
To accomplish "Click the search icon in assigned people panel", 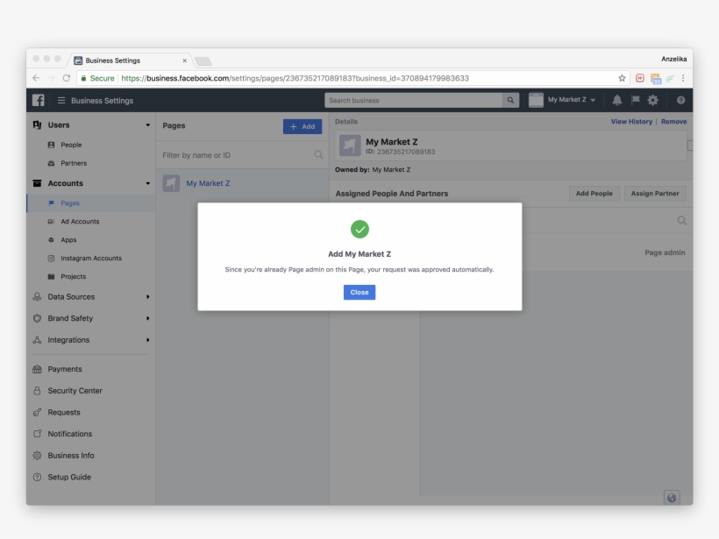I will click(x=682, y=221).
